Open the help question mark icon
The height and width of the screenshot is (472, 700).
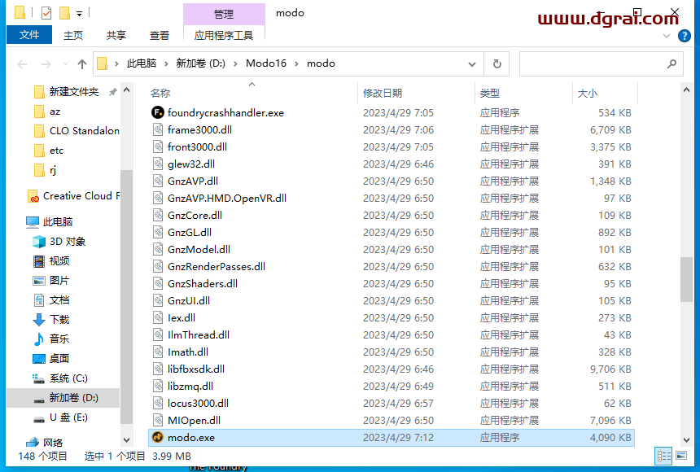[x=684, y=36]
